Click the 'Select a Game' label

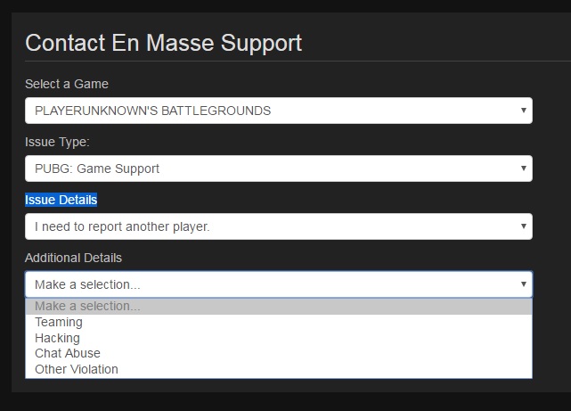67,84
